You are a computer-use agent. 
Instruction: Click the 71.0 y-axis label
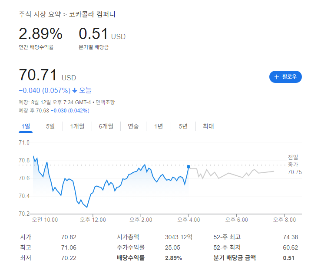(24, 142)
